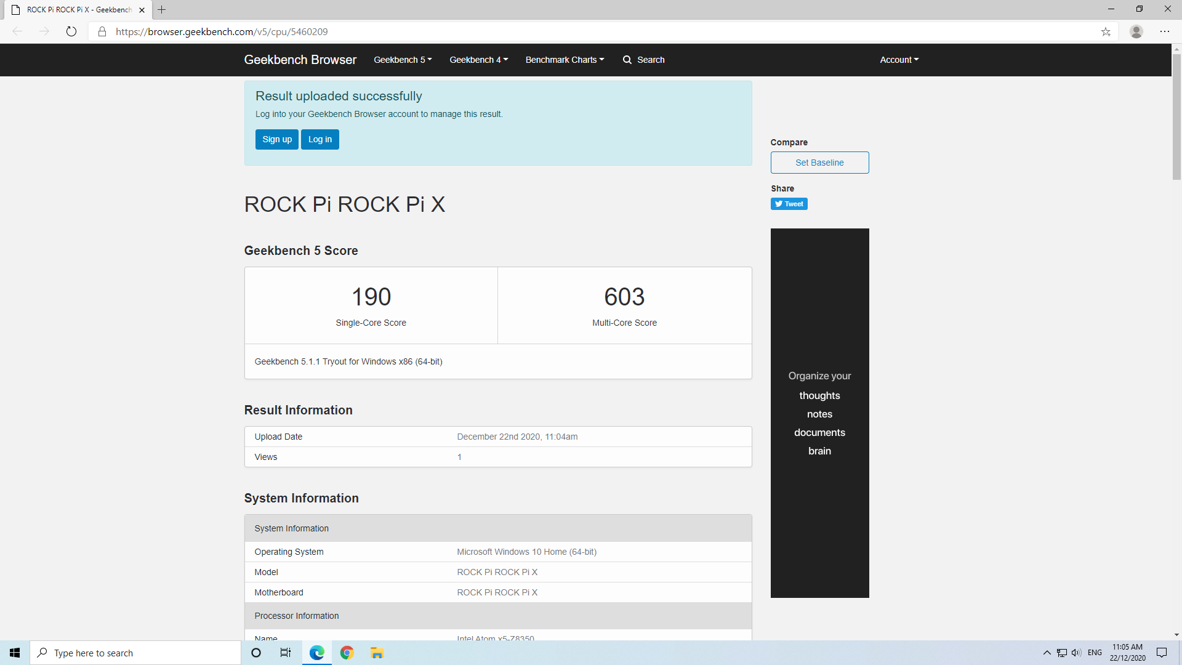Expand the Geekbench 4 dropdown menu

point(478,60)
